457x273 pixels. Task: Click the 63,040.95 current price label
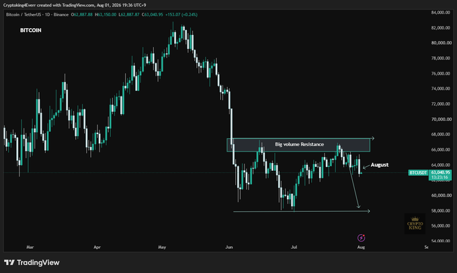(440, 172)
